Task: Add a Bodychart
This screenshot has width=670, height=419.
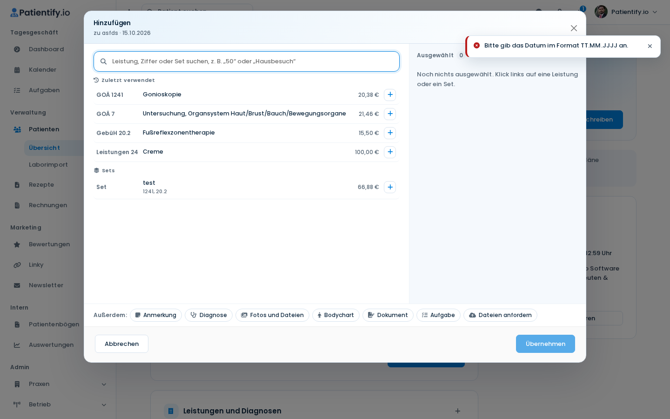Action: 336,315
